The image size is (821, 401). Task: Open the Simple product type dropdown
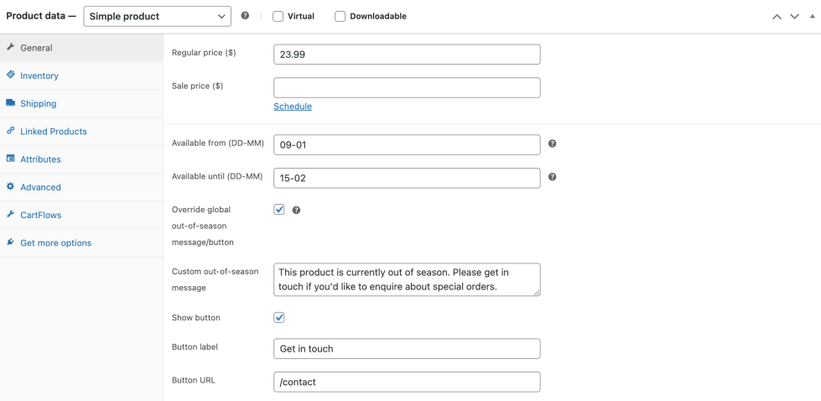[x=157, y=16]
